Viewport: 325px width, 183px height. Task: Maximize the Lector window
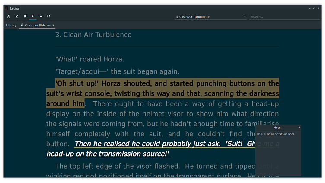click(314, 8)
